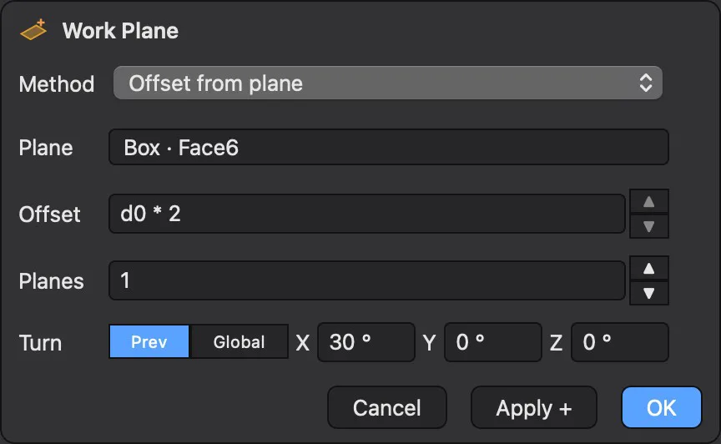This screenshot has width=721, height=444.
Task: Click the Method dropdown chevron arrows
Action: [646, 83]
